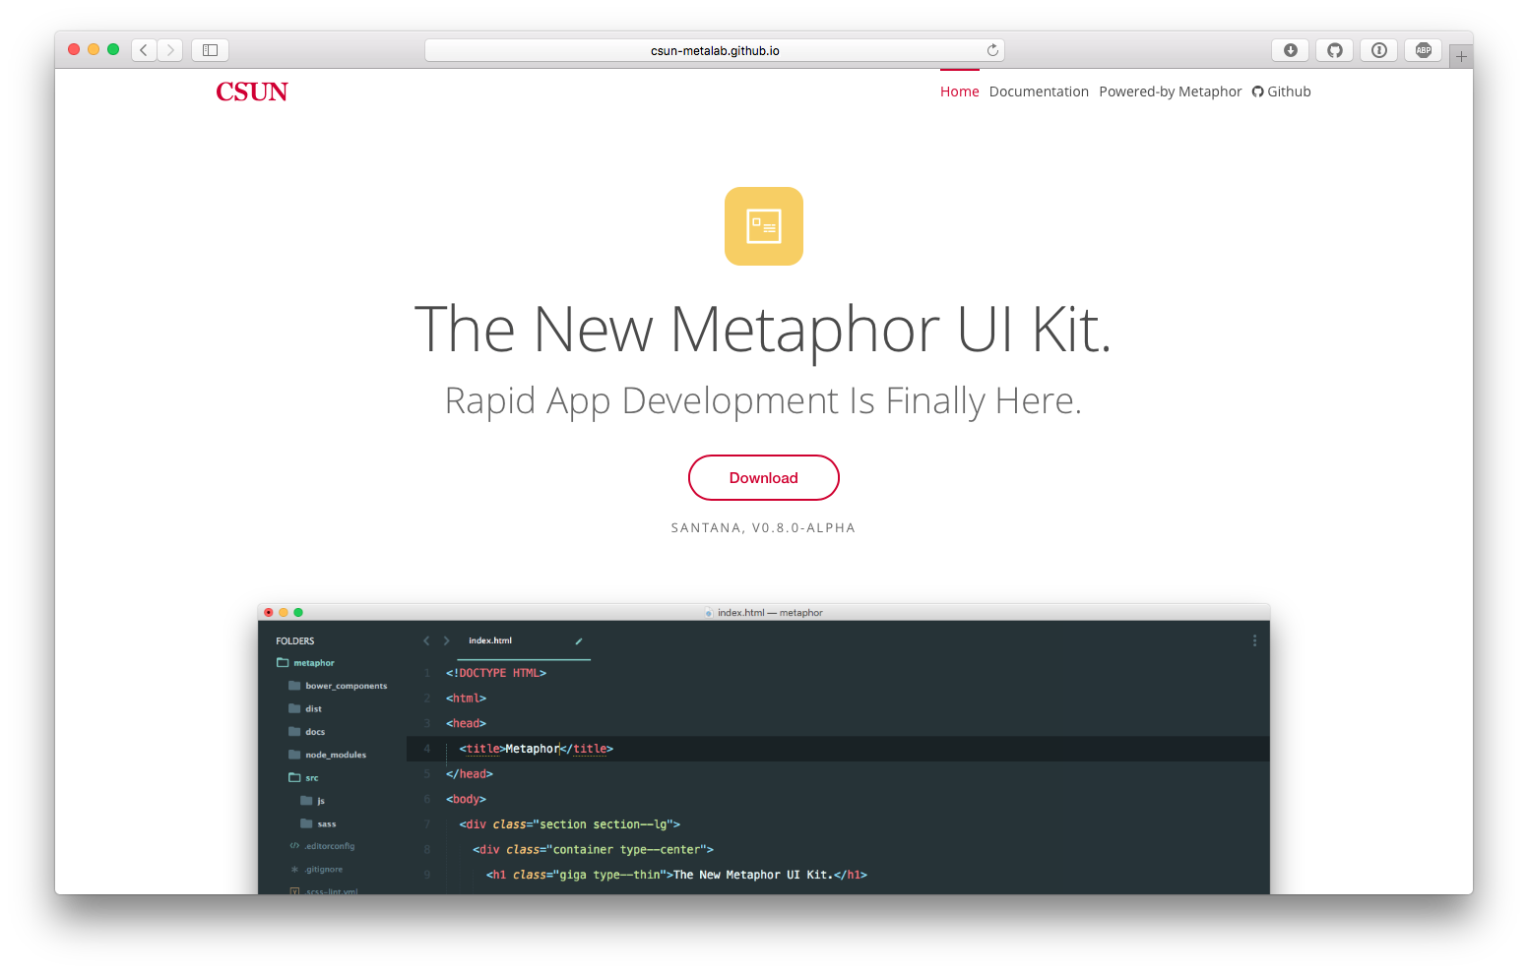Open the downloads toolbar icon

pyautogui.click(x=1291, y=50)
